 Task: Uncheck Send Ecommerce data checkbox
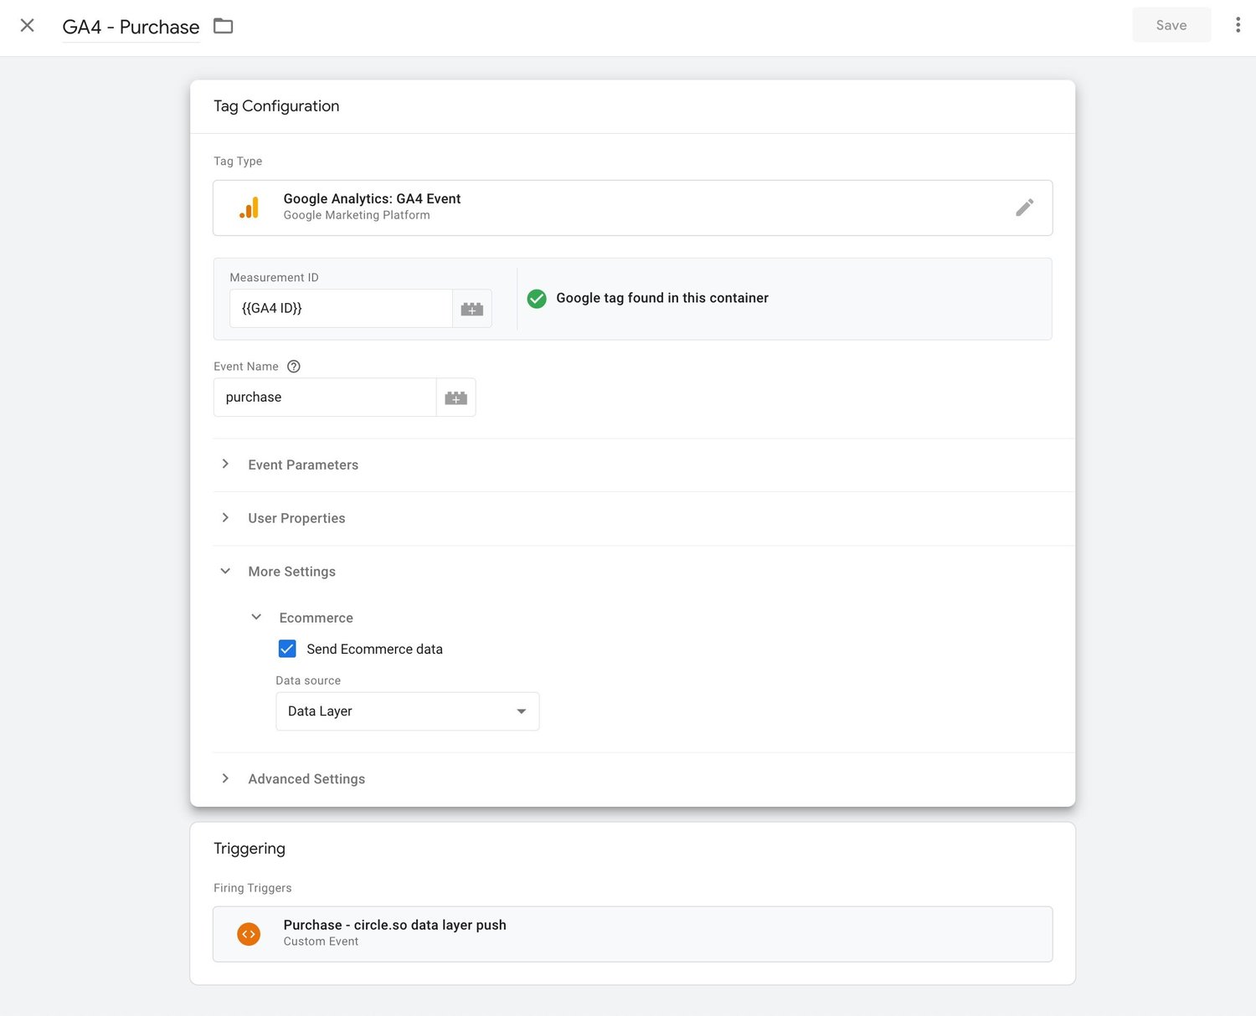coord(287,649)
